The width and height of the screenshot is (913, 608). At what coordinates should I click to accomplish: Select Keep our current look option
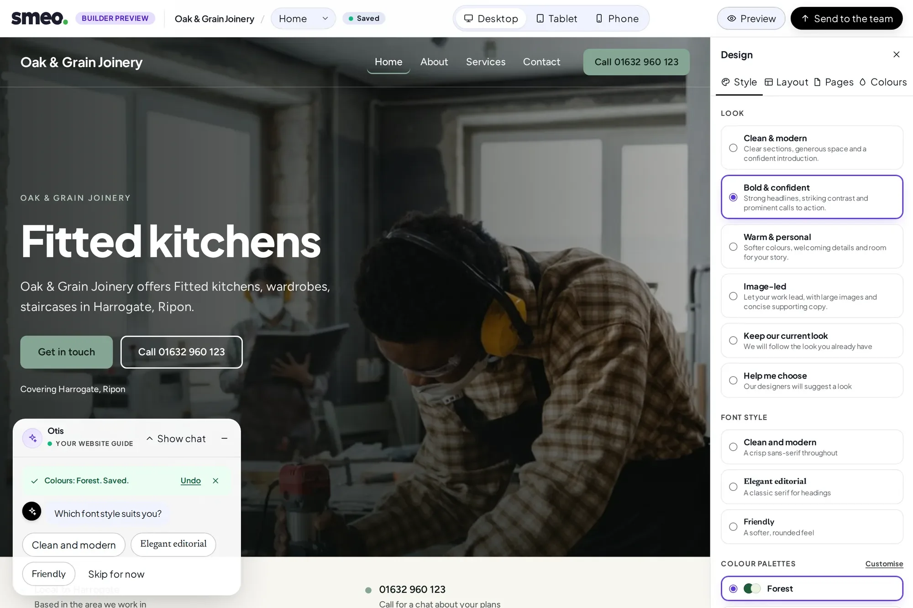[x=812, y=341]
